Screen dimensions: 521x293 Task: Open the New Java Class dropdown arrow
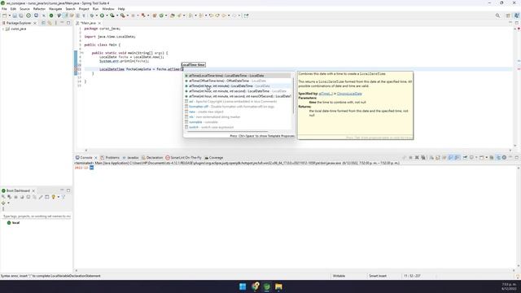click(166, 15)
